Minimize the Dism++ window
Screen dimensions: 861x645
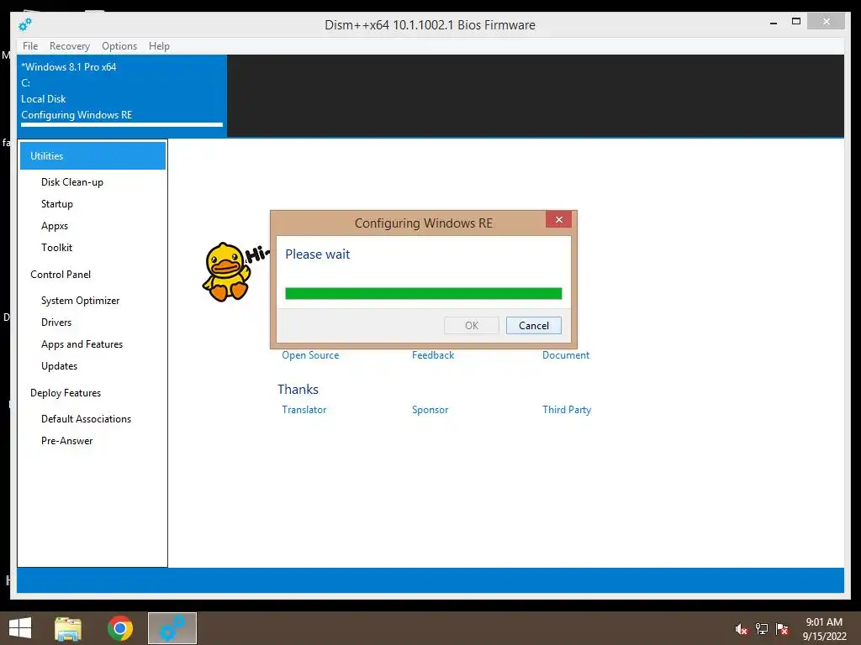coord(774,23)
